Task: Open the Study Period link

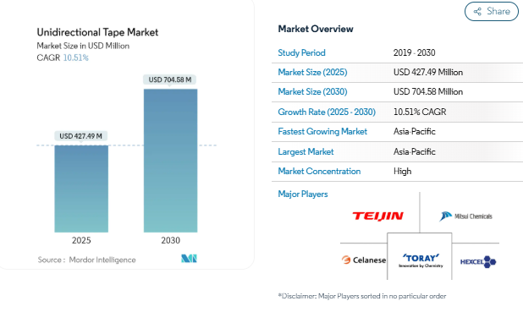Action: click(x=301, y=52)
